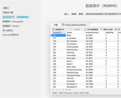Open the 主窗口 section in the sidebar
The width and height of the screenshot is (121, 98).
pyautogui.click(x=6, y=8)
